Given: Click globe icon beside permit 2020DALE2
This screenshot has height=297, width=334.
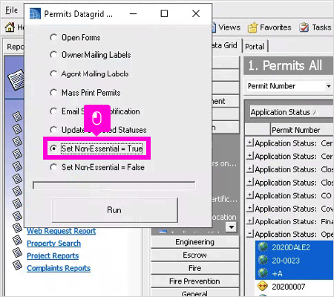Looking at the screenshot, I should coord(263,247).
